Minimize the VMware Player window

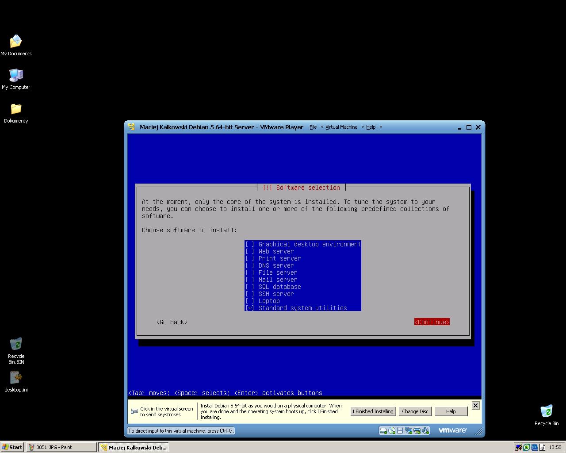(x=460, y=127)
